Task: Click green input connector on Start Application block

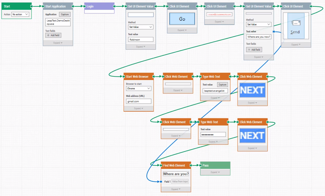Action: click(43, 6)
